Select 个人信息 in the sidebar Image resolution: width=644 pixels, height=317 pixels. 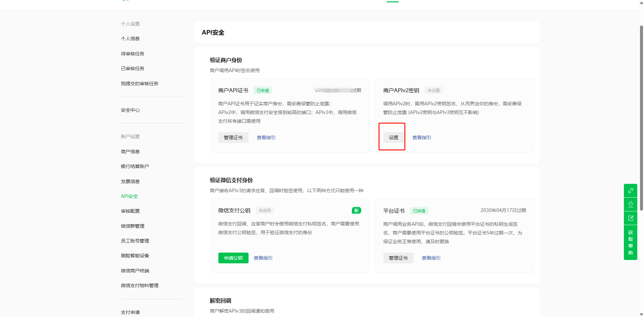click(130, 39)
